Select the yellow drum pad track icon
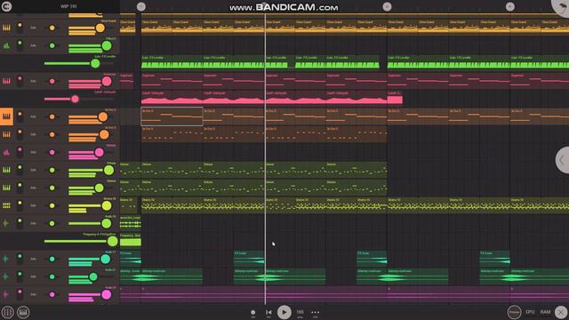 tap(6, 205)
